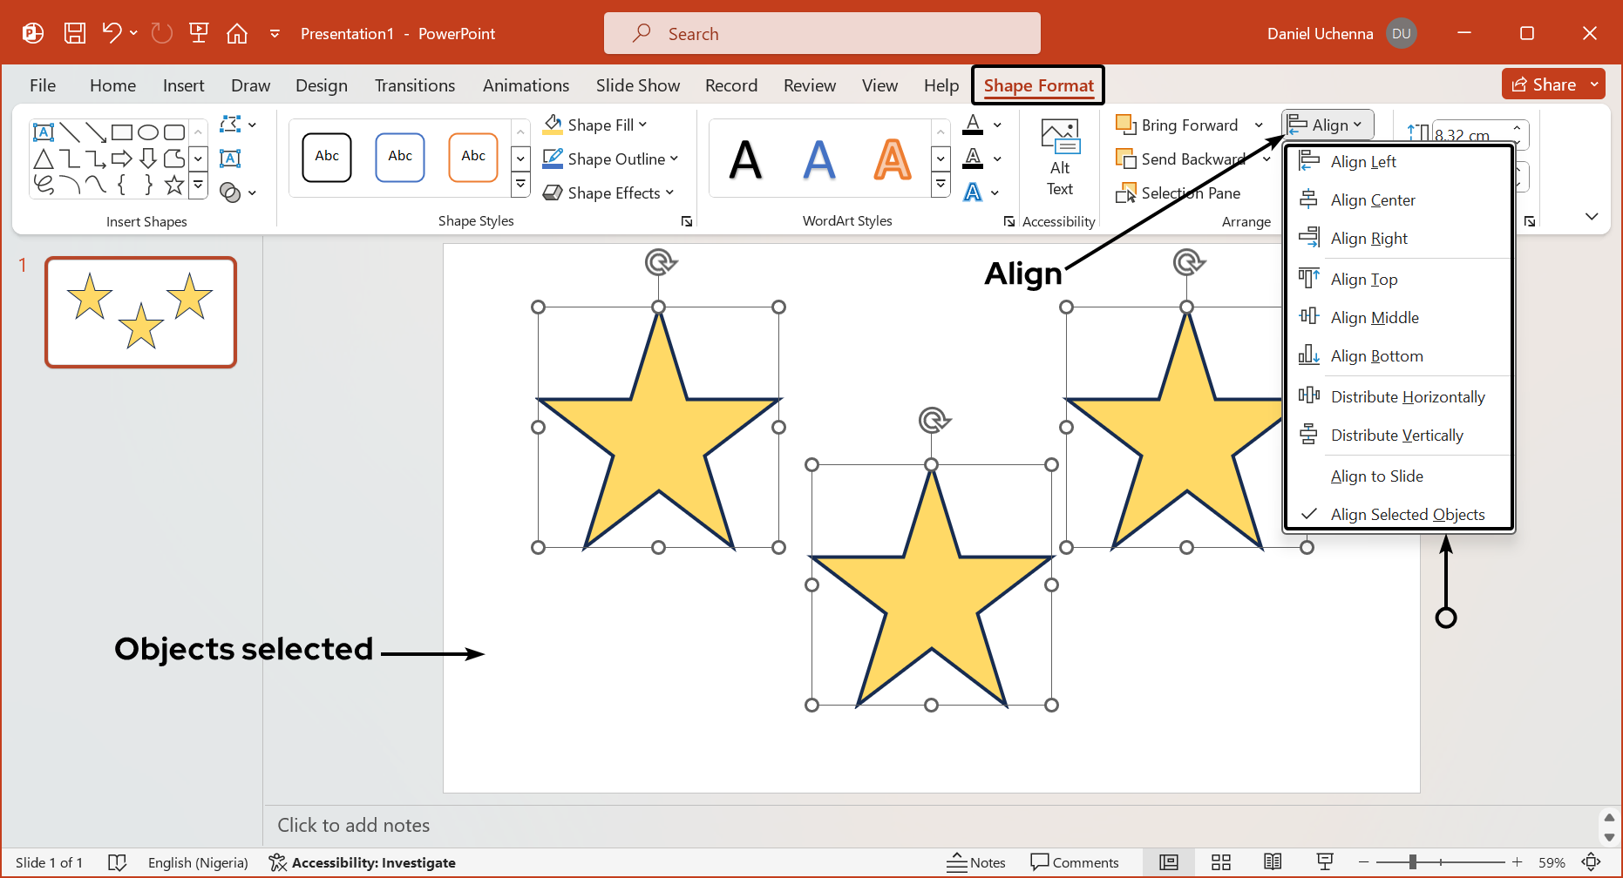Expand the Shape Fill dropdown

(643, 125)
